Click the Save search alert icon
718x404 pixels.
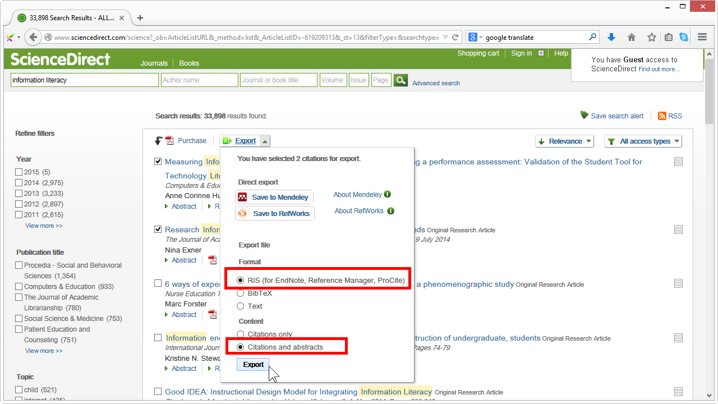[x=584, y=115]
